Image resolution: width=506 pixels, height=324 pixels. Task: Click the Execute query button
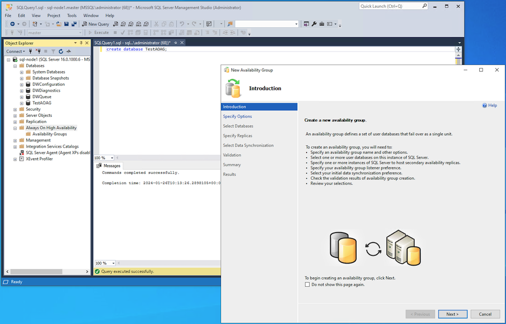point(99,32)
